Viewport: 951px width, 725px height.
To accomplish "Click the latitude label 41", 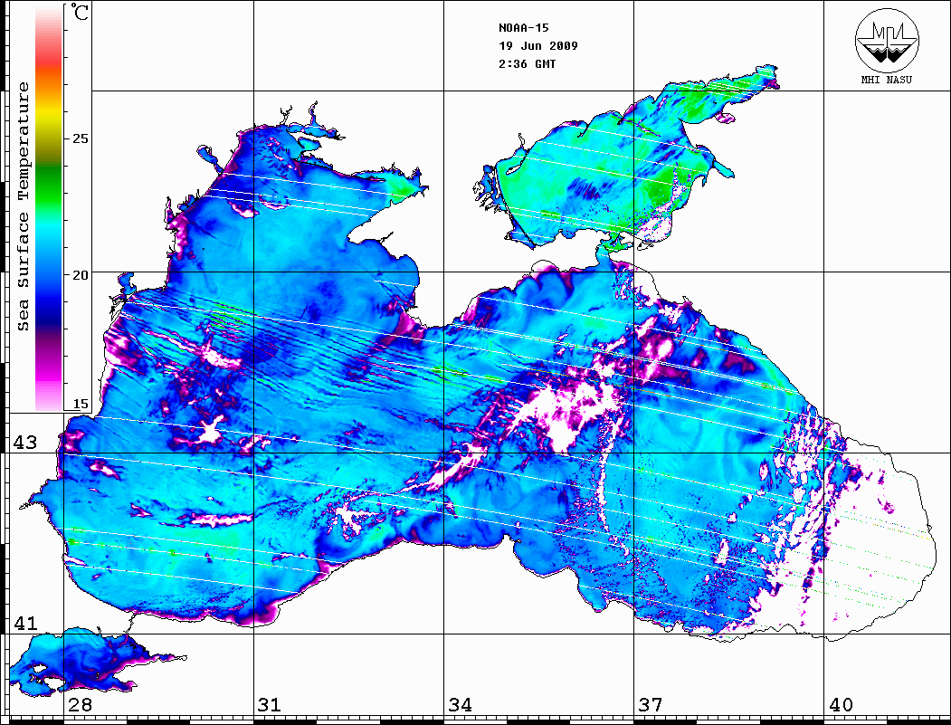I will [x=24, y=623].
